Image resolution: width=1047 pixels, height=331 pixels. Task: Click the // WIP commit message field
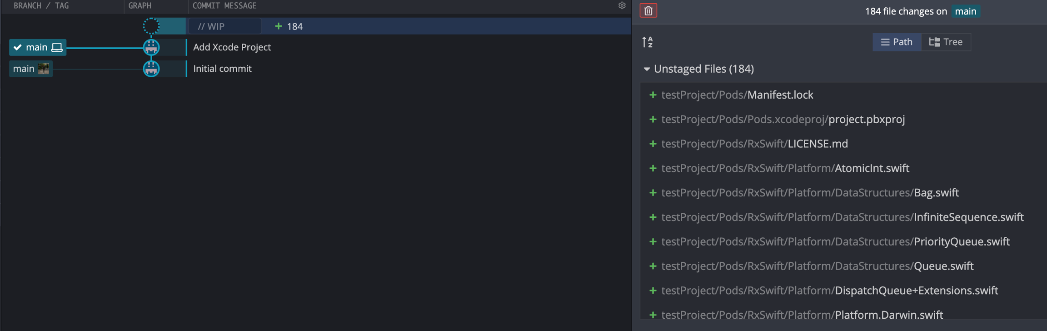(x=224, y=26)
